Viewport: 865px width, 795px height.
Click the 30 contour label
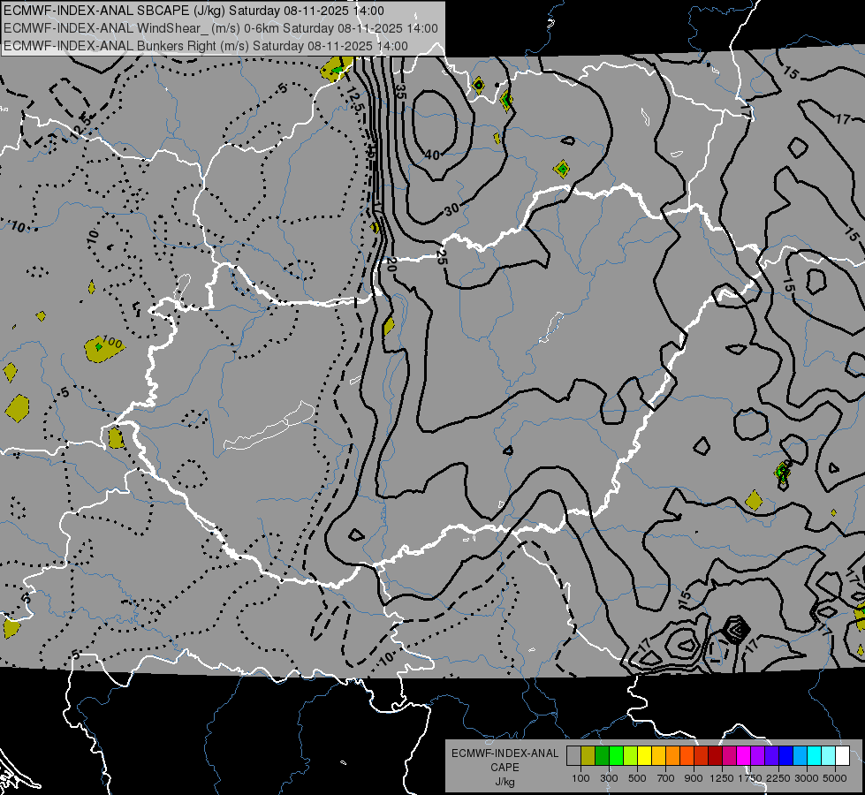pyautogui.click(x=451, y=209)
